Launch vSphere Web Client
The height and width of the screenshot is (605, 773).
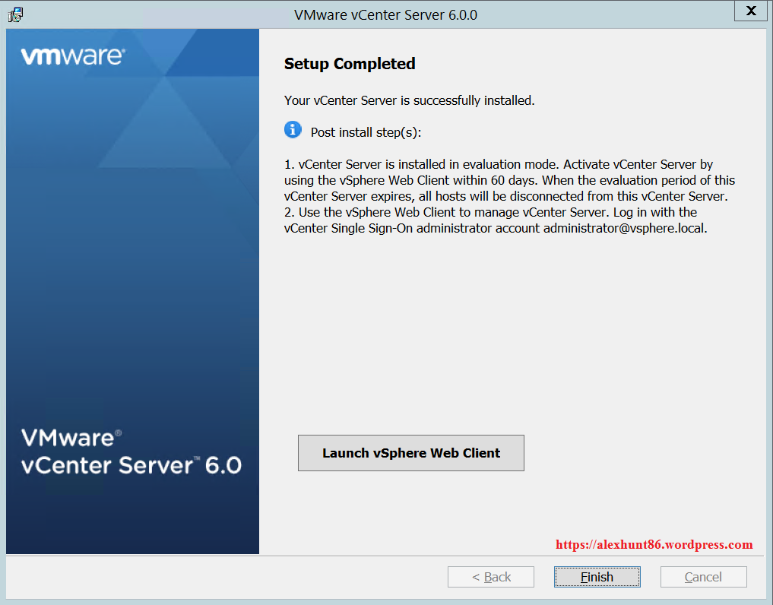(x=411, y=453)
